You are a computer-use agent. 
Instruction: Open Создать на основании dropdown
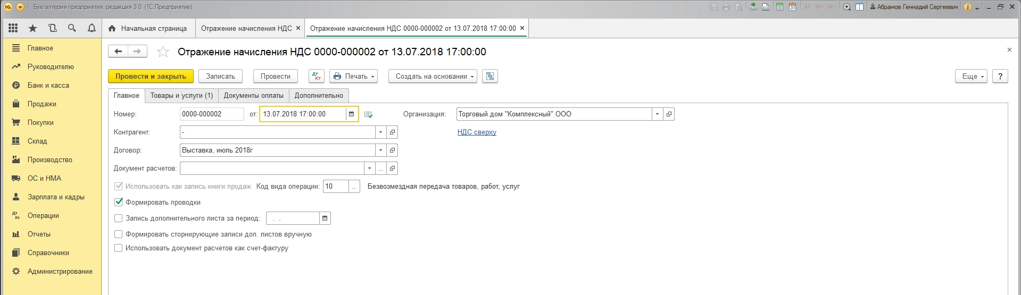click(433, 76)
